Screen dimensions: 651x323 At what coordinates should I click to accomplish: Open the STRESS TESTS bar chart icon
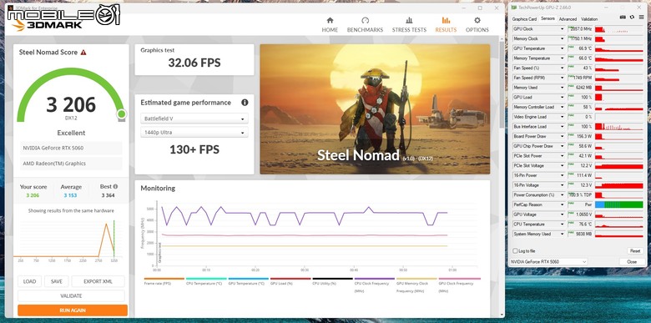[409, 20]
